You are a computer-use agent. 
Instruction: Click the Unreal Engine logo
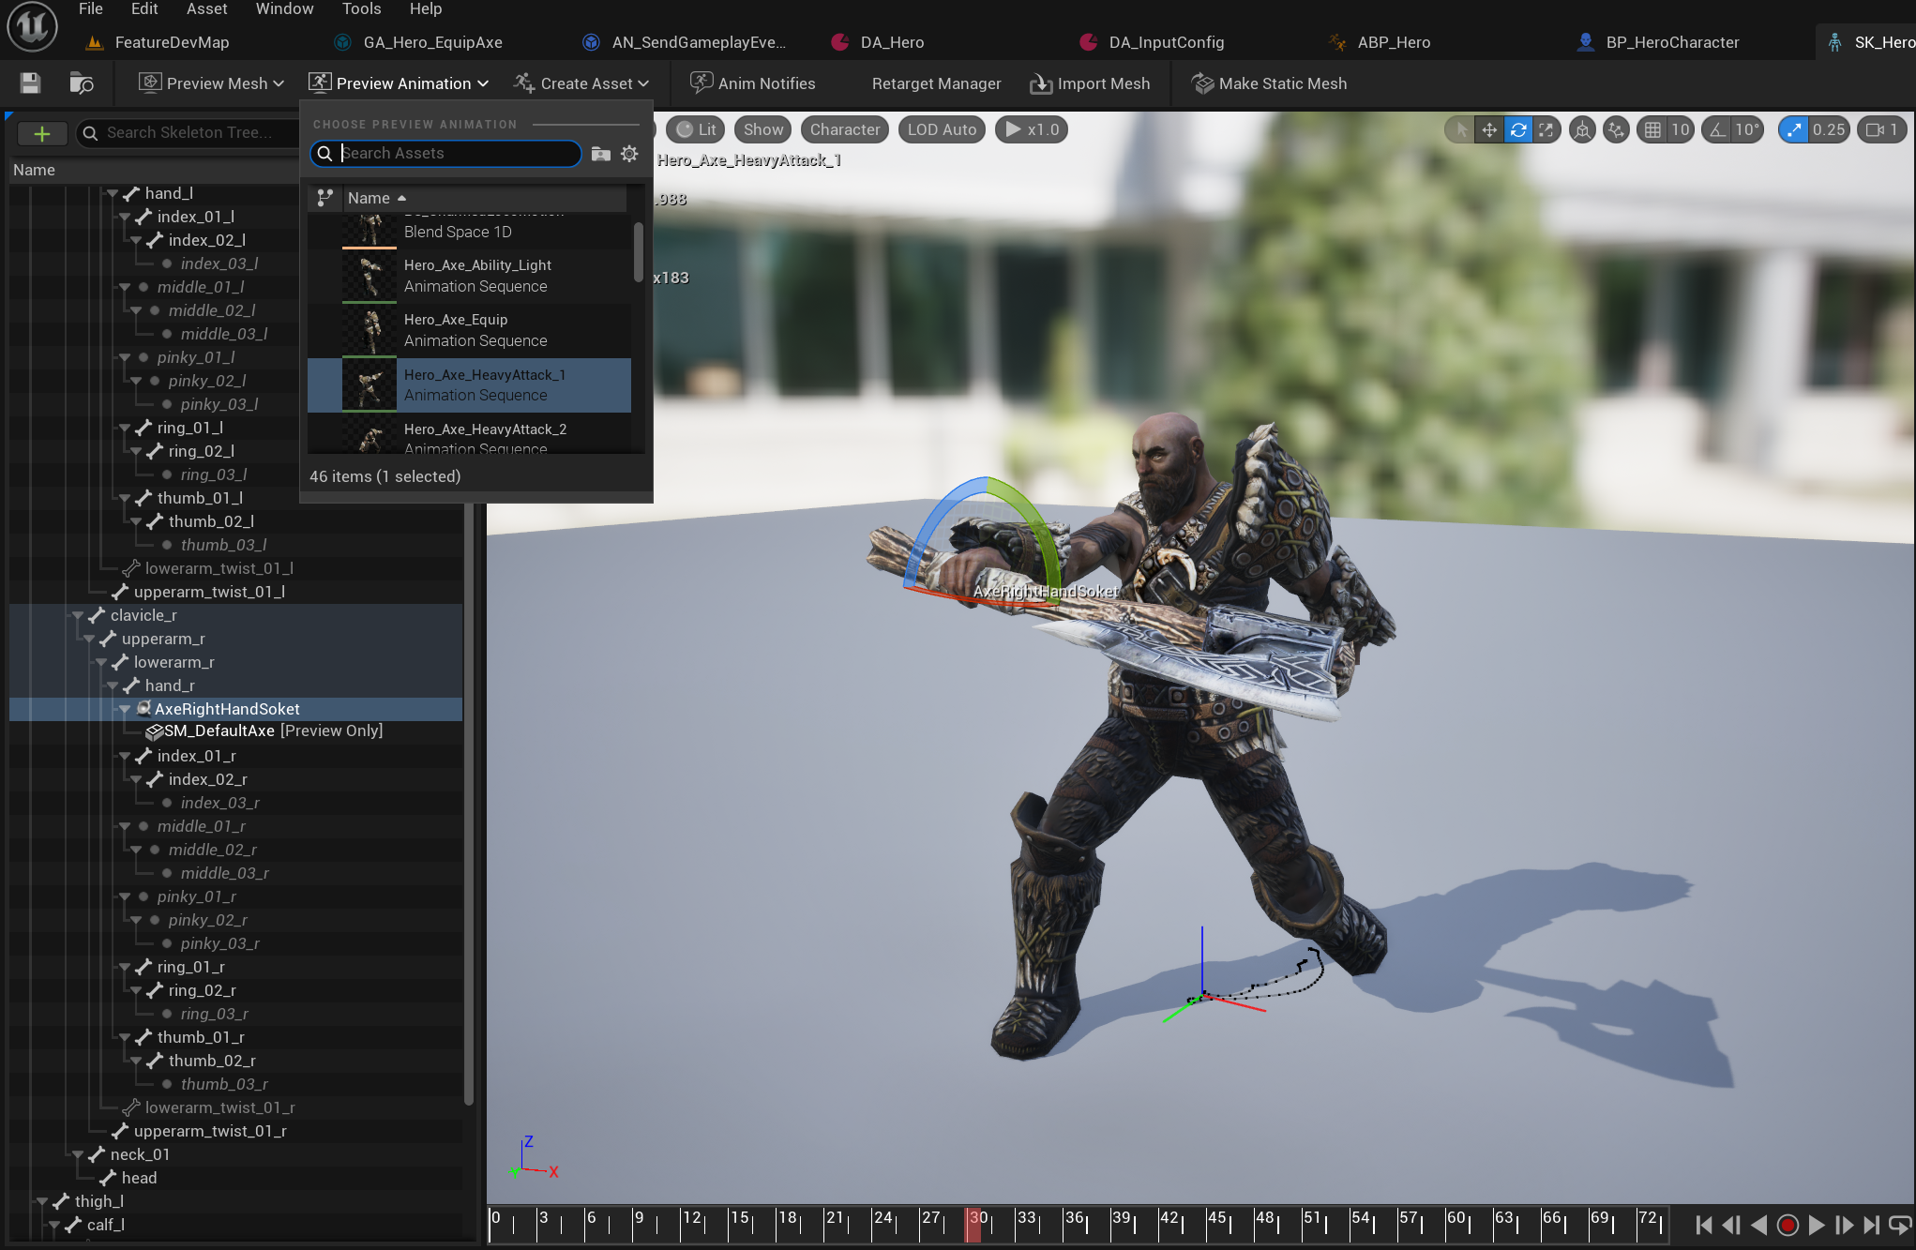coord(32,27)
